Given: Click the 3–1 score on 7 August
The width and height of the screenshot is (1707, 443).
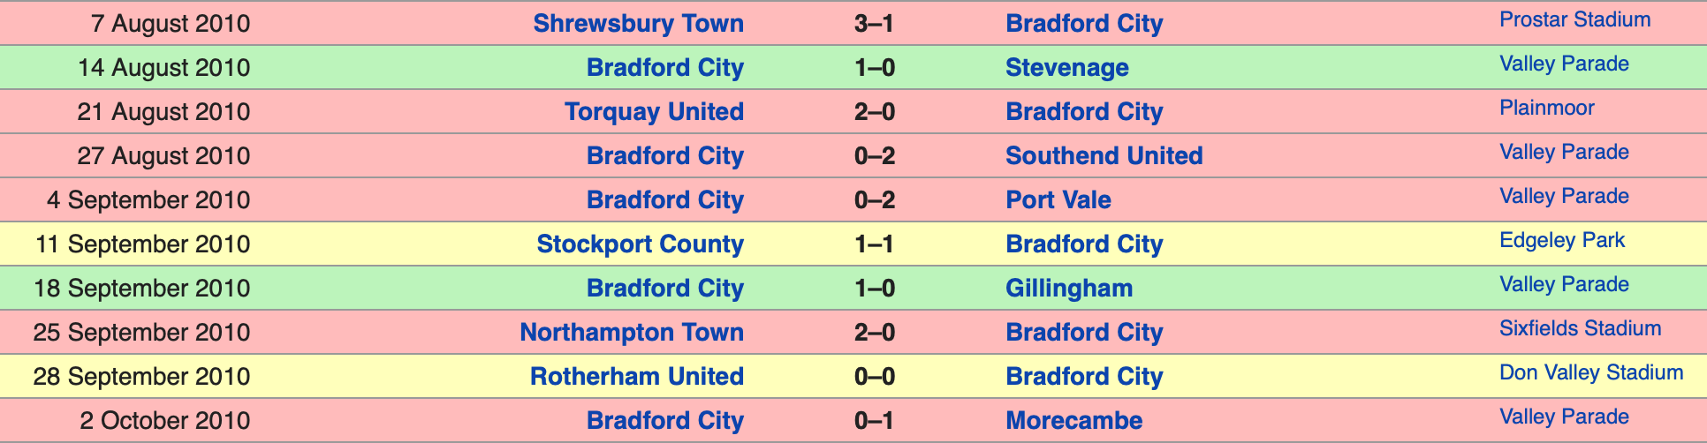Looking at the screenshot, I should coord(874,24).
